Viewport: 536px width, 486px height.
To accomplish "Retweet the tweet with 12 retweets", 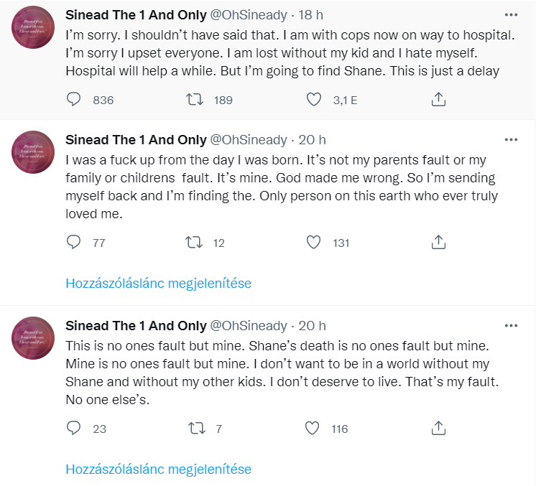I will point(194,243).
